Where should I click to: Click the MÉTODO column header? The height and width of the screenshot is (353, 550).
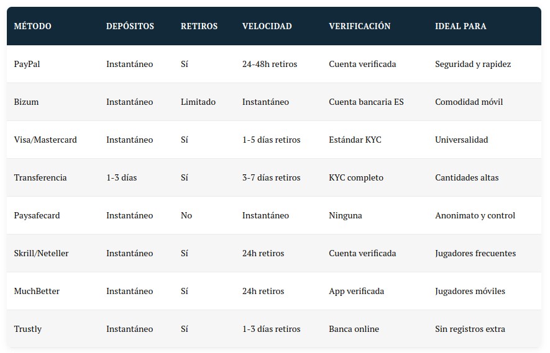[32, 26]
